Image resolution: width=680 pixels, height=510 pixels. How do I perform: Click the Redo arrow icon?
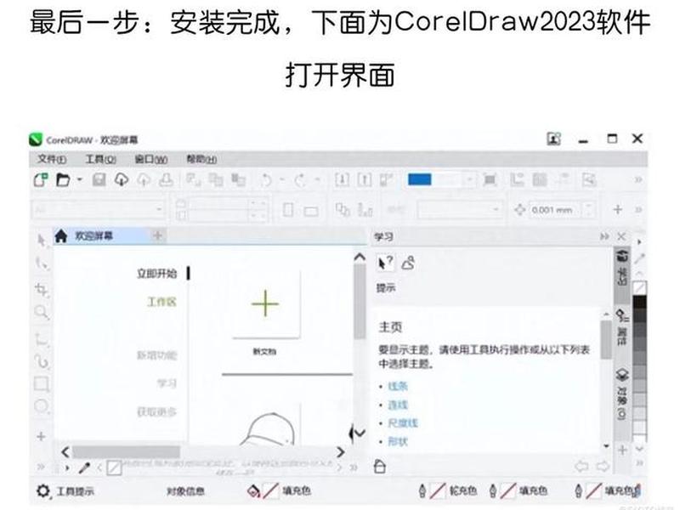pos(300,179)
